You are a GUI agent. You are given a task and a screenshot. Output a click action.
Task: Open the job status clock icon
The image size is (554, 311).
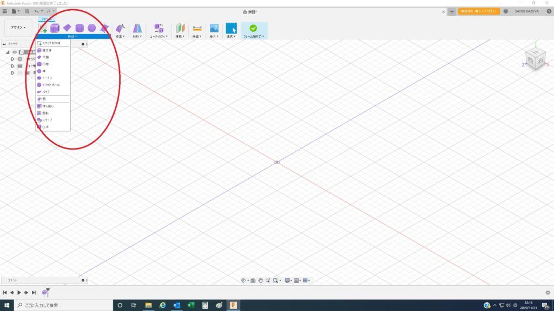506,11
